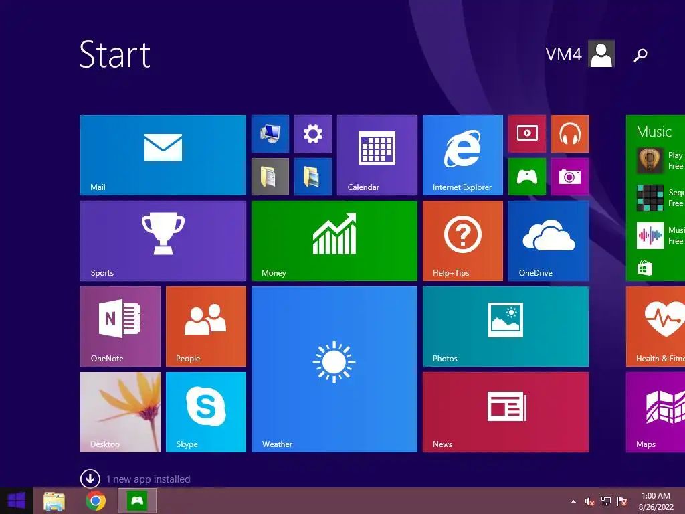Open the Sports trophy tile

pos(163,241)
